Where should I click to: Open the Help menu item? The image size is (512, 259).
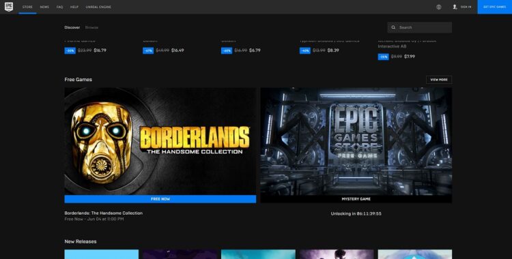(74, 7)
